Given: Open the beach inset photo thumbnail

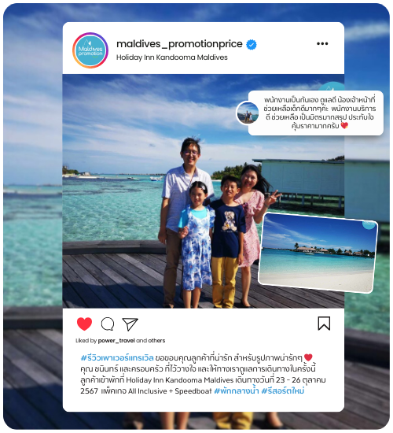Looking at the screenshot, I should click(x=318, y=253).
